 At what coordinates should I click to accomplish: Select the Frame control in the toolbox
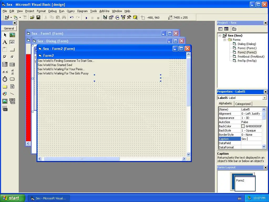[5, 50]
